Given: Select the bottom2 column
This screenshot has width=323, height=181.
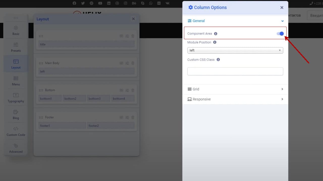Looking at the screenshot, I should point(74,99).
